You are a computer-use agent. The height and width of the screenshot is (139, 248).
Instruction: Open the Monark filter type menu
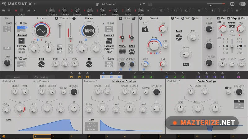[x=154, y=18]
